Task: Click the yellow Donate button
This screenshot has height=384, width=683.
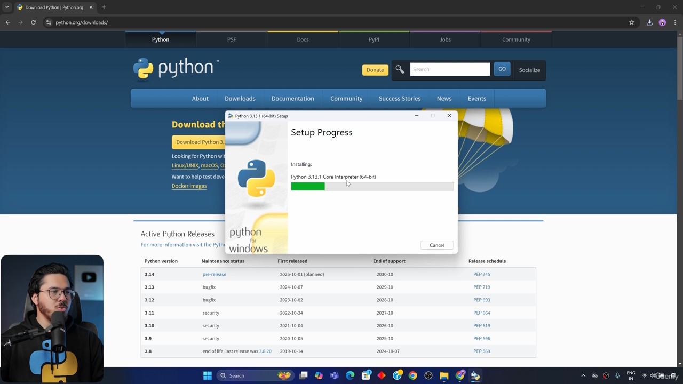Action: 375,70
